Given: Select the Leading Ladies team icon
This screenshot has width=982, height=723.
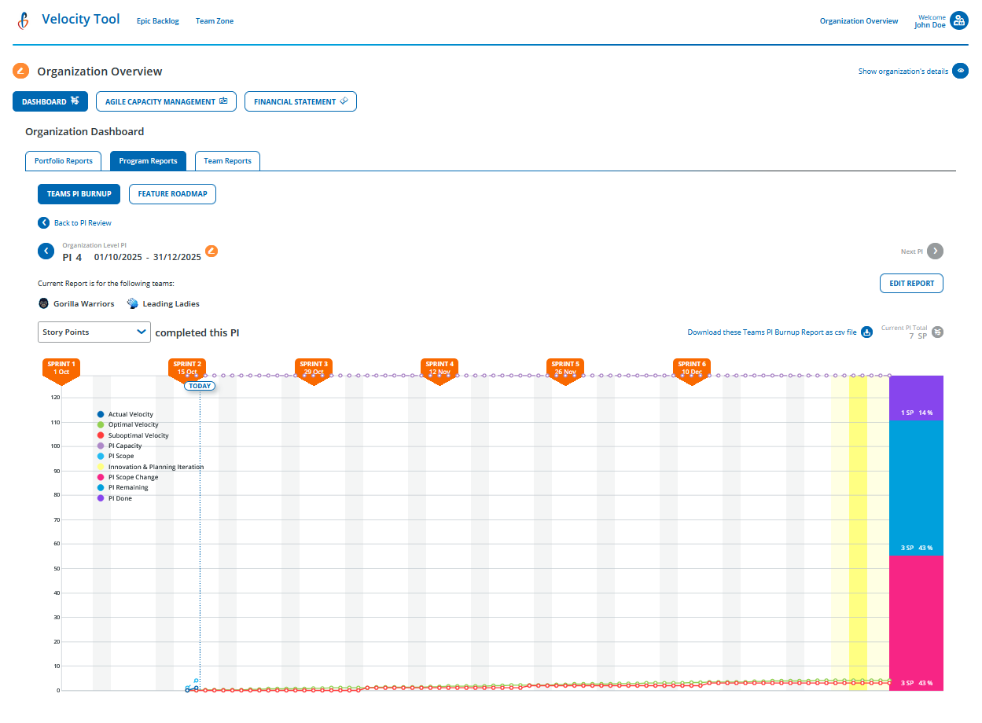Looking at the screenshot, I should coord(132,303).
